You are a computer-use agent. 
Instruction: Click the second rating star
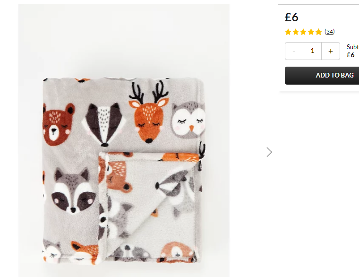(296, 32)
